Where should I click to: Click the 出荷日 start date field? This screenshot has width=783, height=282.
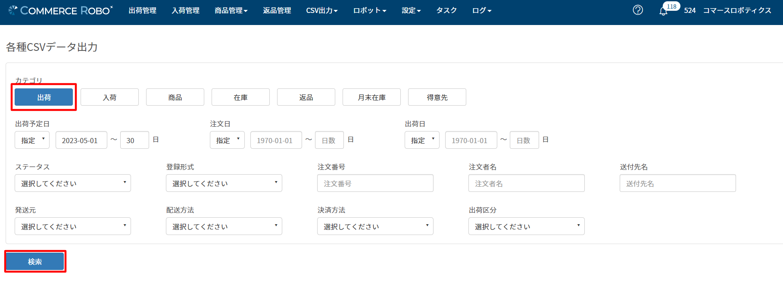pos(471,140)
